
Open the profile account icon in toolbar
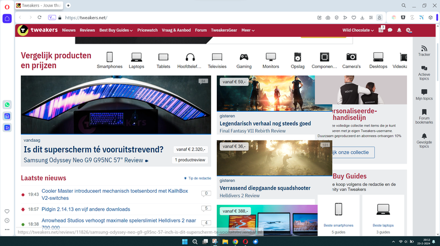tap(380, 18)
